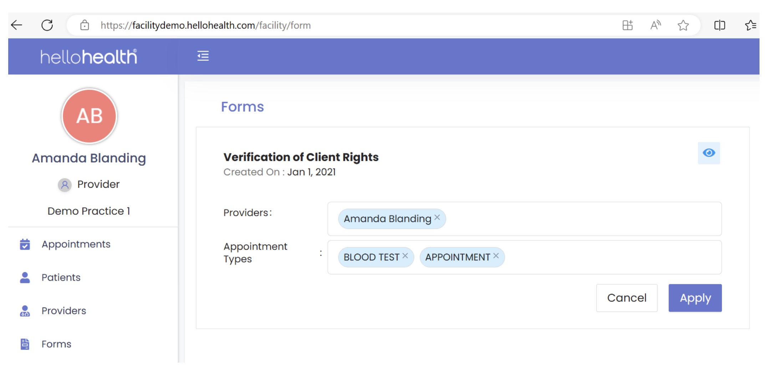Viewport: 767px width, 369px height.
Task: Remove Amanda Blanding from Providers field
Action: [437, 218]
